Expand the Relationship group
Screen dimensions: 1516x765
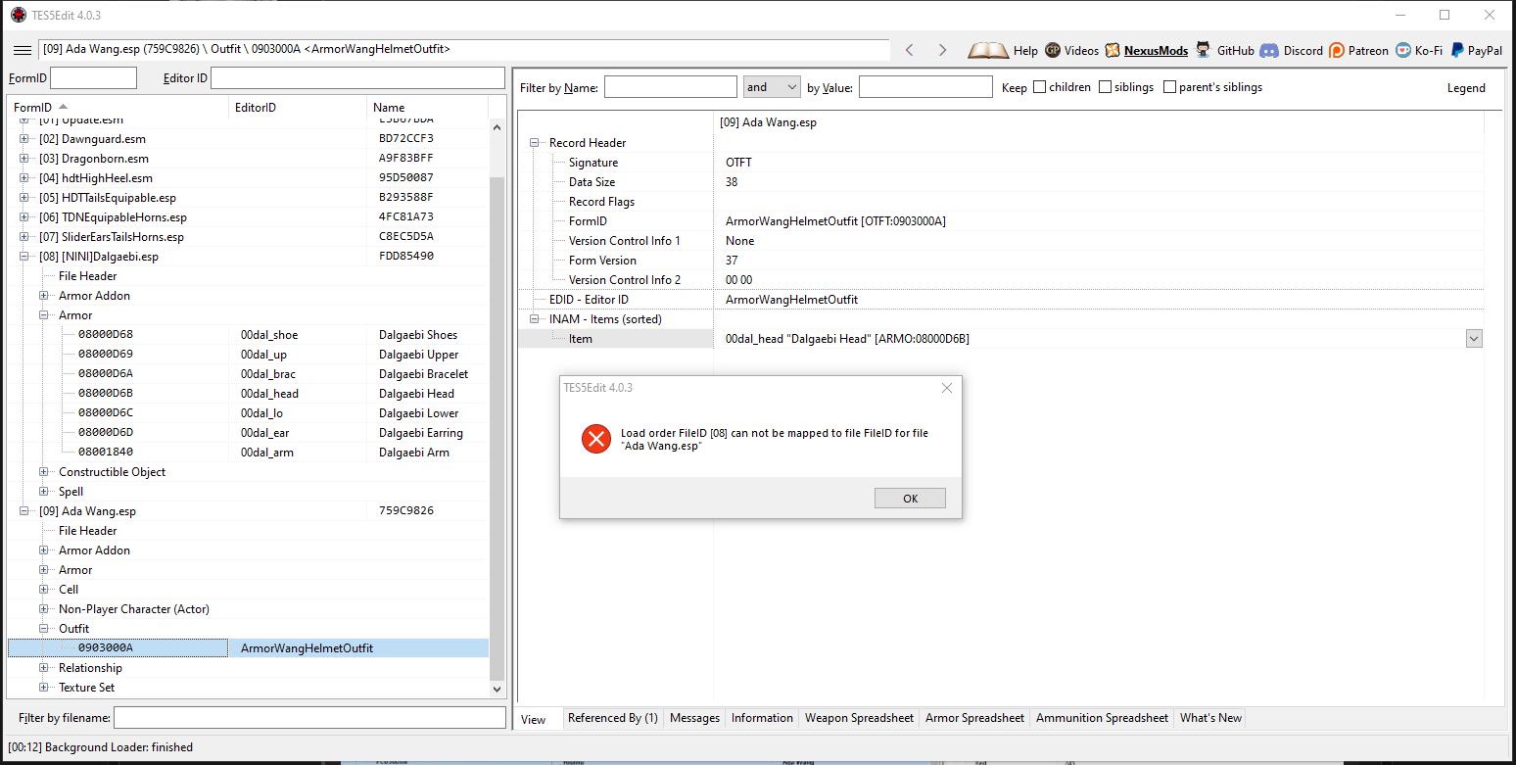44,668
